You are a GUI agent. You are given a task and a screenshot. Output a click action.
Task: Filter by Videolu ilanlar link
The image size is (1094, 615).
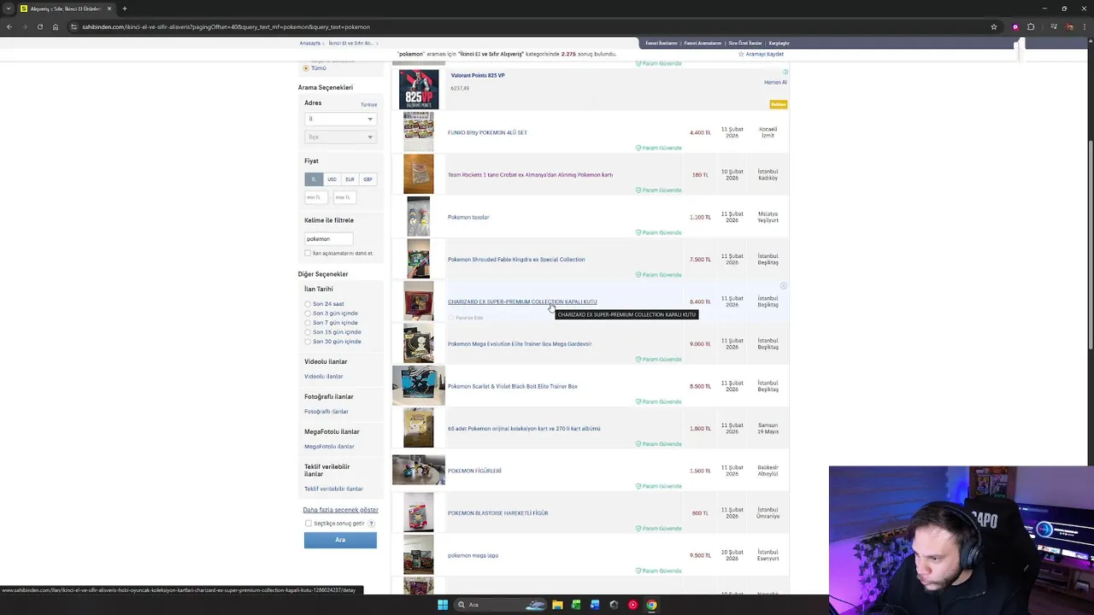324,377
